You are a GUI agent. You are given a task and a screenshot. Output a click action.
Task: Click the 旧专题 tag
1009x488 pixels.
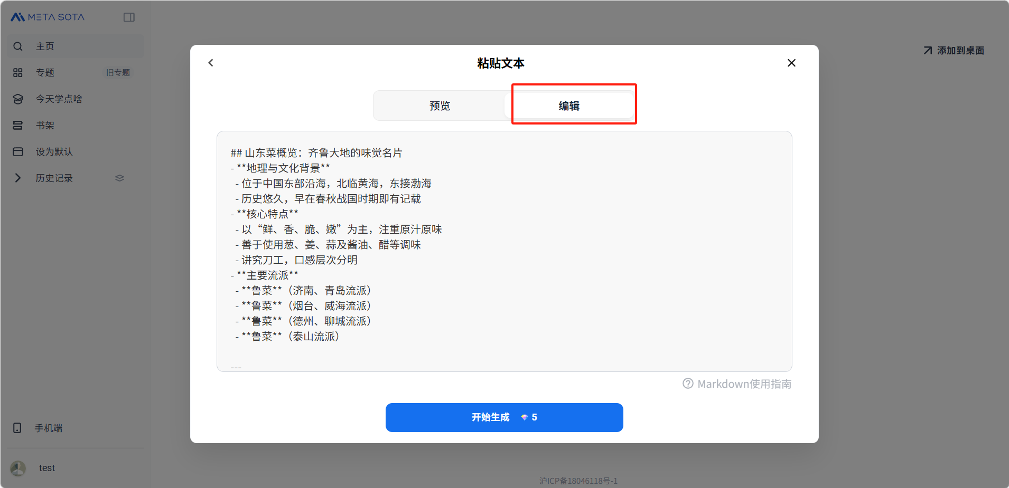pyautogui.click(x=118, y=73)
